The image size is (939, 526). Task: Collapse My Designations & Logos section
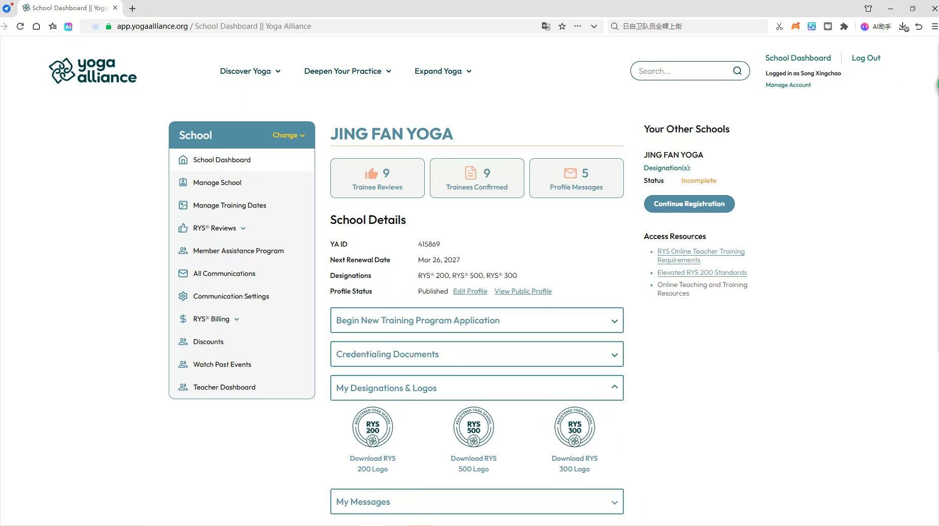(476, 388)
